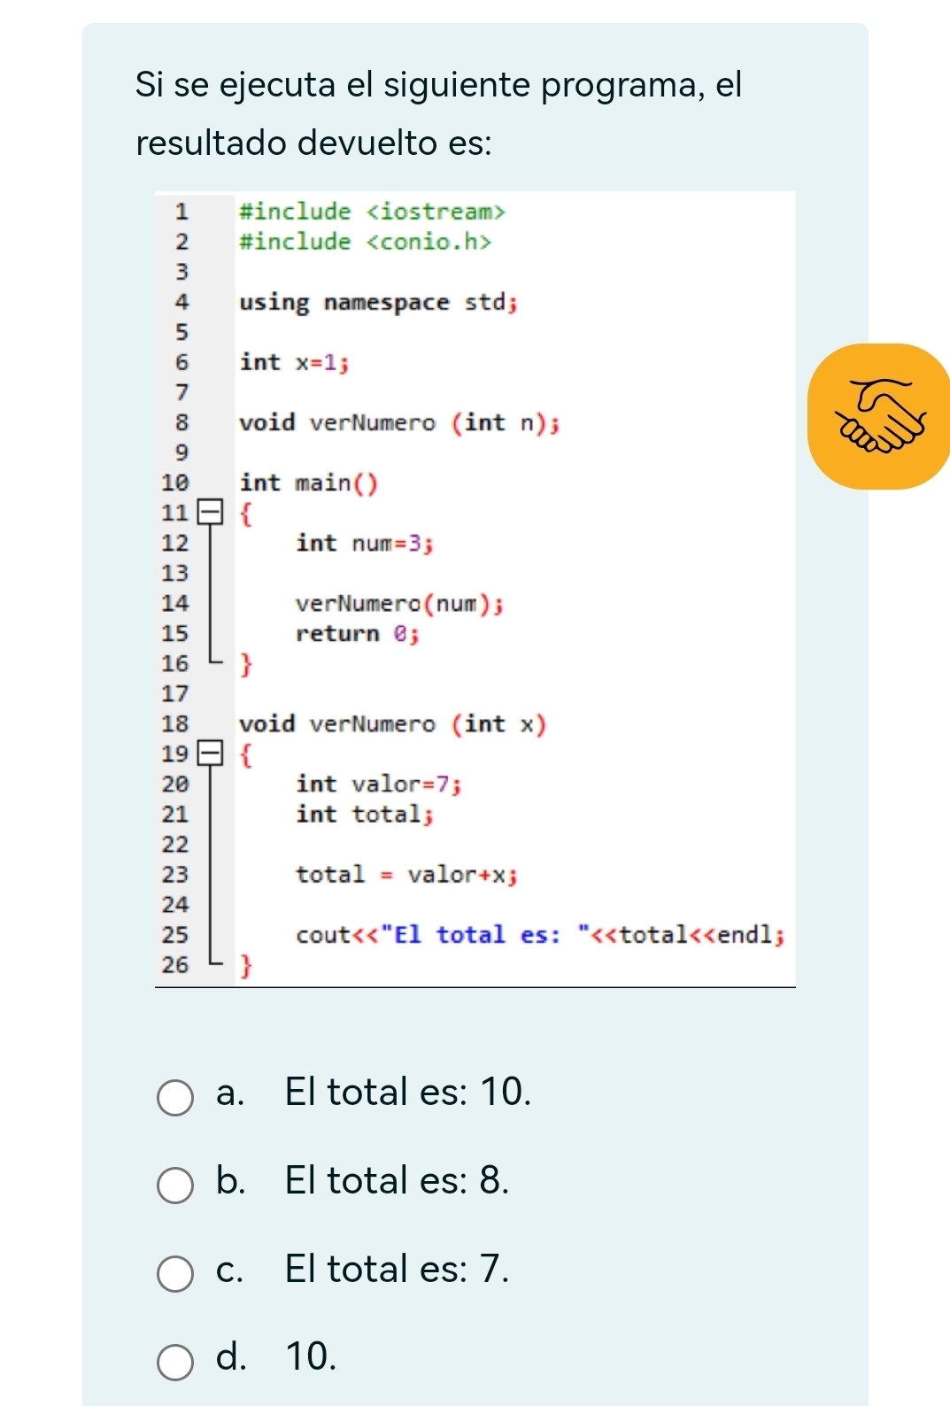Screen dimensions: 950x1406
Task: Select radio button for option a
Action: (x=175, y=1097)
